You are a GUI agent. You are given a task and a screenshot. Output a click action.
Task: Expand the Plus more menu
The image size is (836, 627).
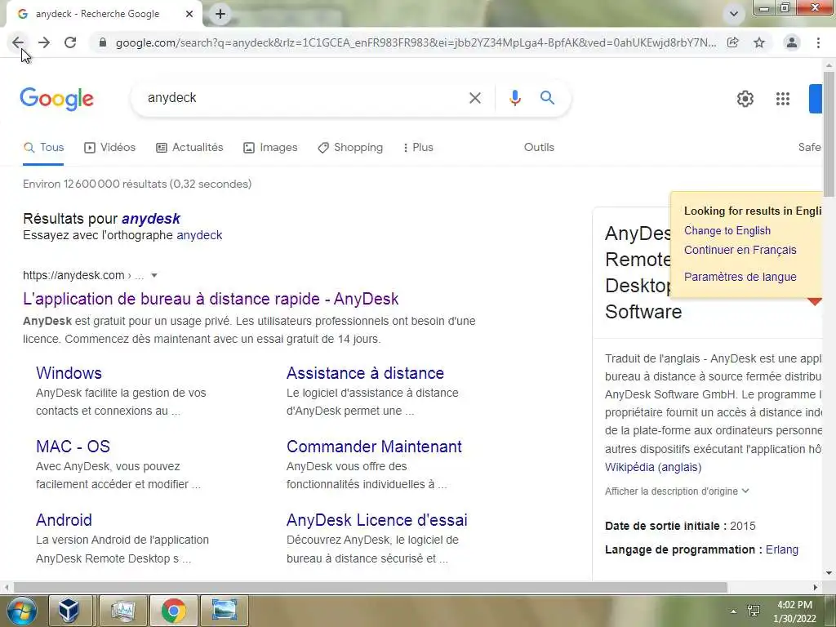point(418,148)
